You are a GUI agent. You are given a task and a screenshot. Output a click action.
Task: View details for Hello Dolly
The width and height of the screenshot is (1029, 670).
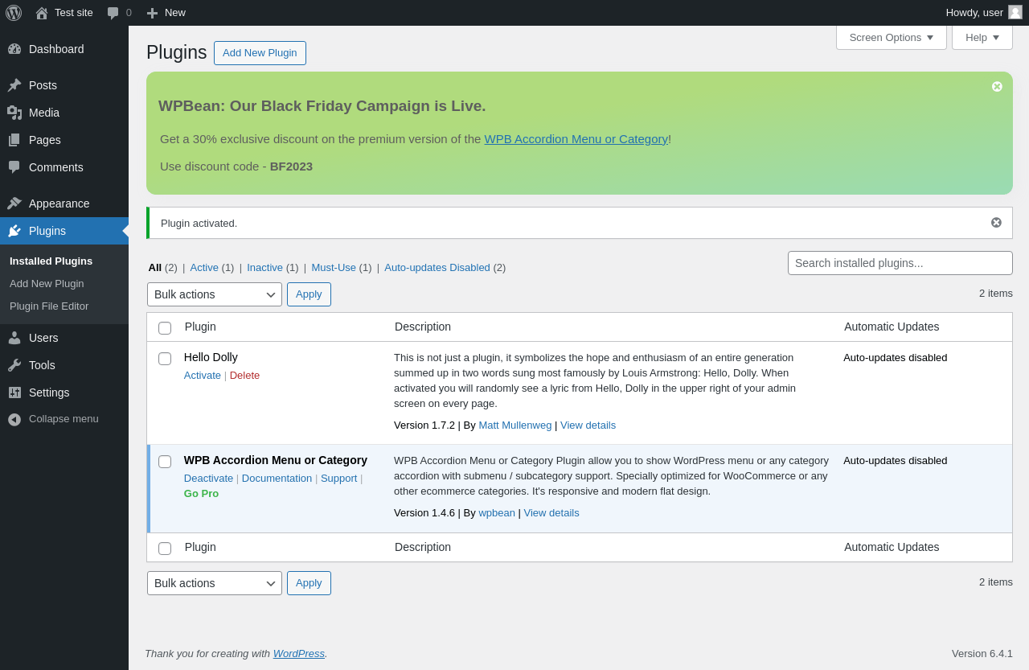tap(588, 425)
